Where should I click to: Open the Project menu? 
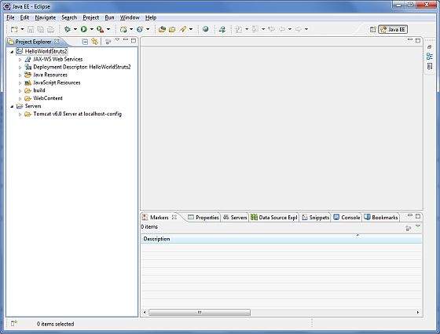pyautogui.click(x=90, y=17)
